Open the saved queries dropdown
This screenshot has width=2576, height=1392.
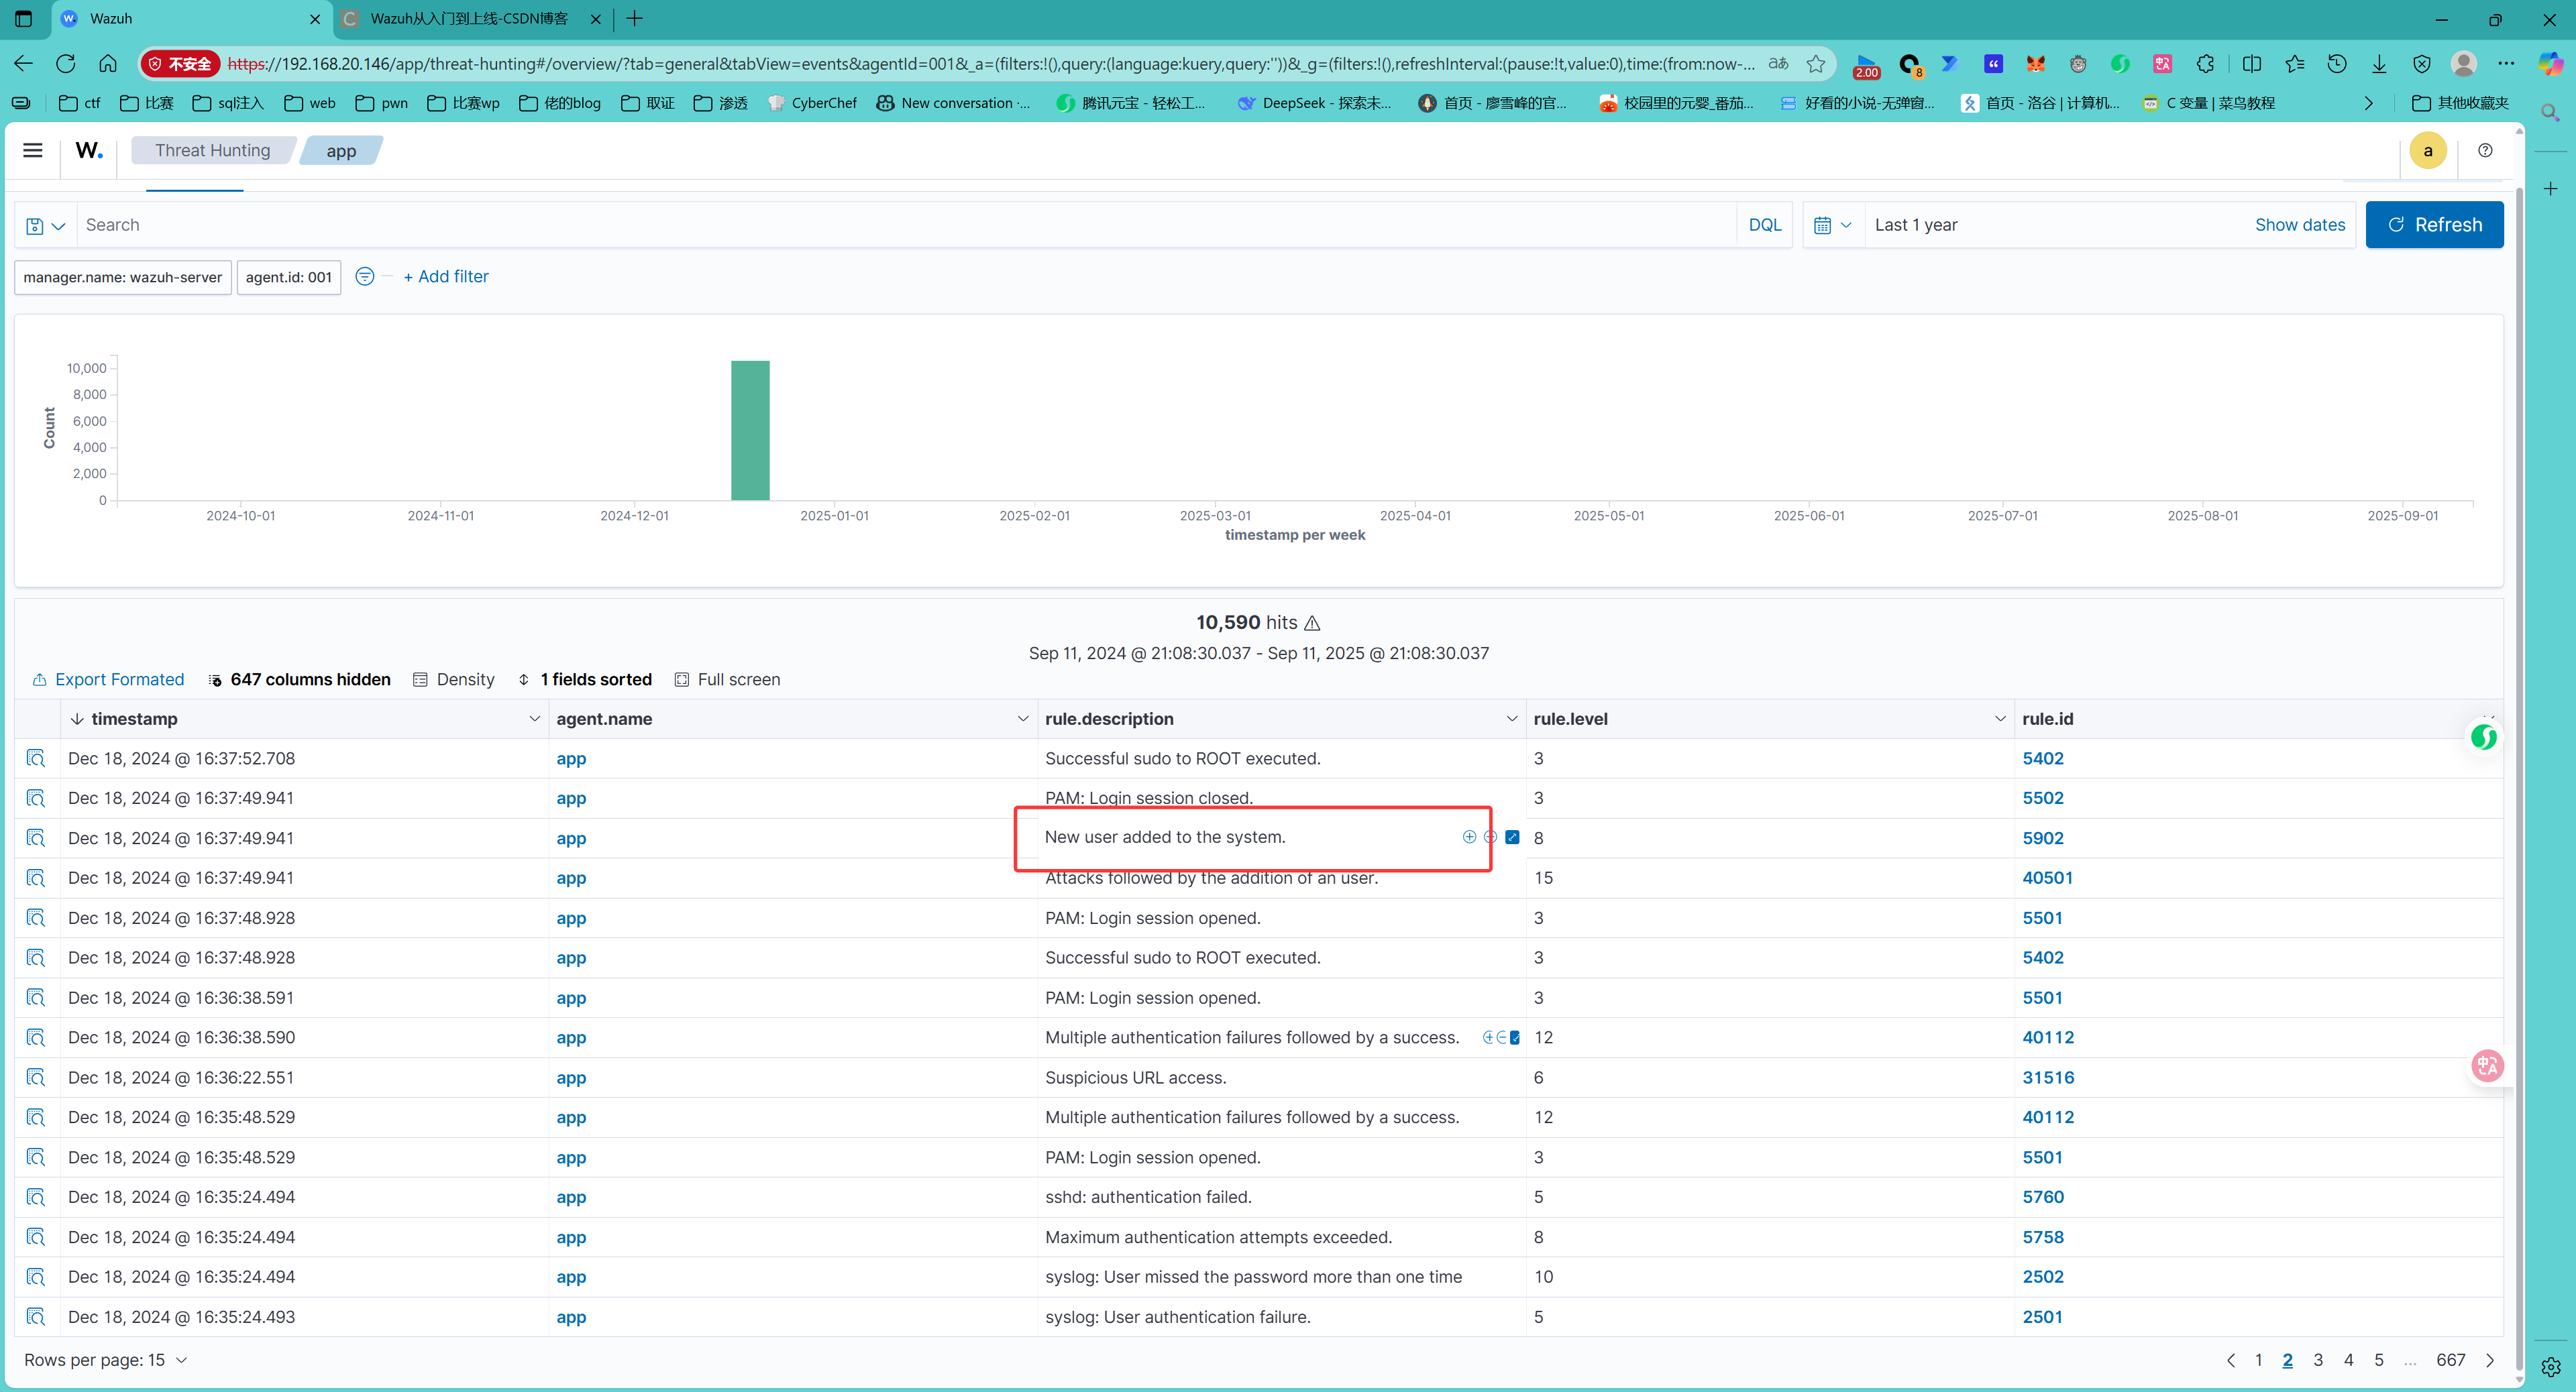(45, 226)
